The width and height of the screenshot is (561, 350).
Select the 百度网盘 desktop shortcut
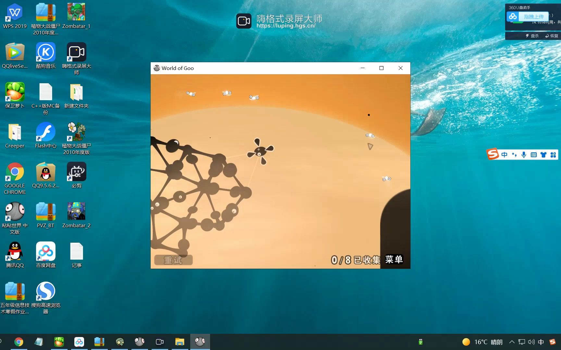point(45,255)
